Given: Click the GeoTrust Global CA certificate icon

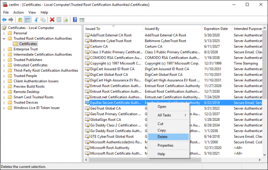Looking at the screenshot, I should tap(87, 108).
